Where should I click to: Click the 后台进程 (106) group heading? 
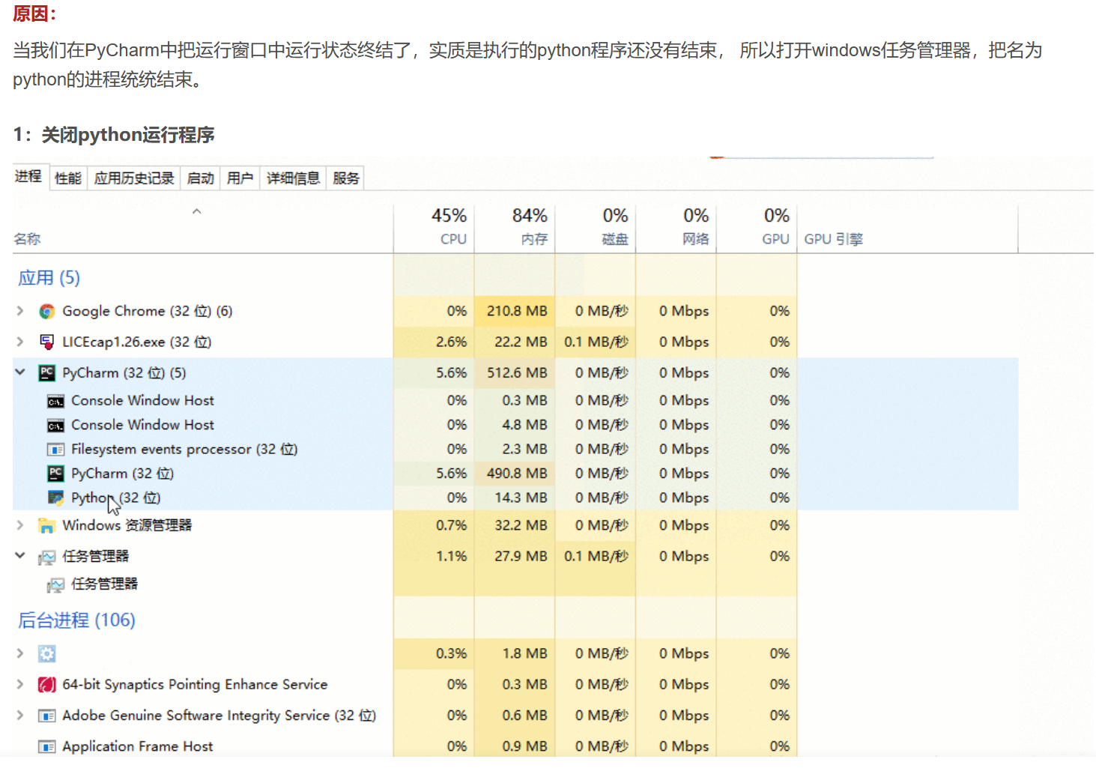pos(76,620)
